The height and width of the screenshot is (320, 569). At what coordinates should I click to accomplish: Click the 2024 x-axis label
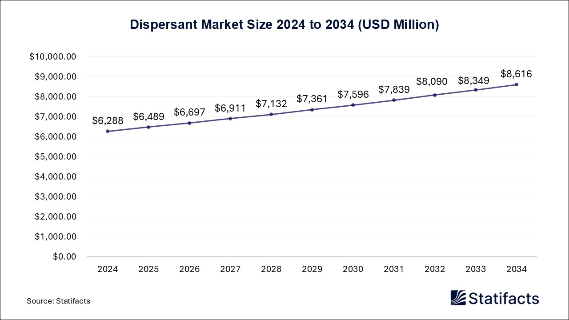[108, 269]
